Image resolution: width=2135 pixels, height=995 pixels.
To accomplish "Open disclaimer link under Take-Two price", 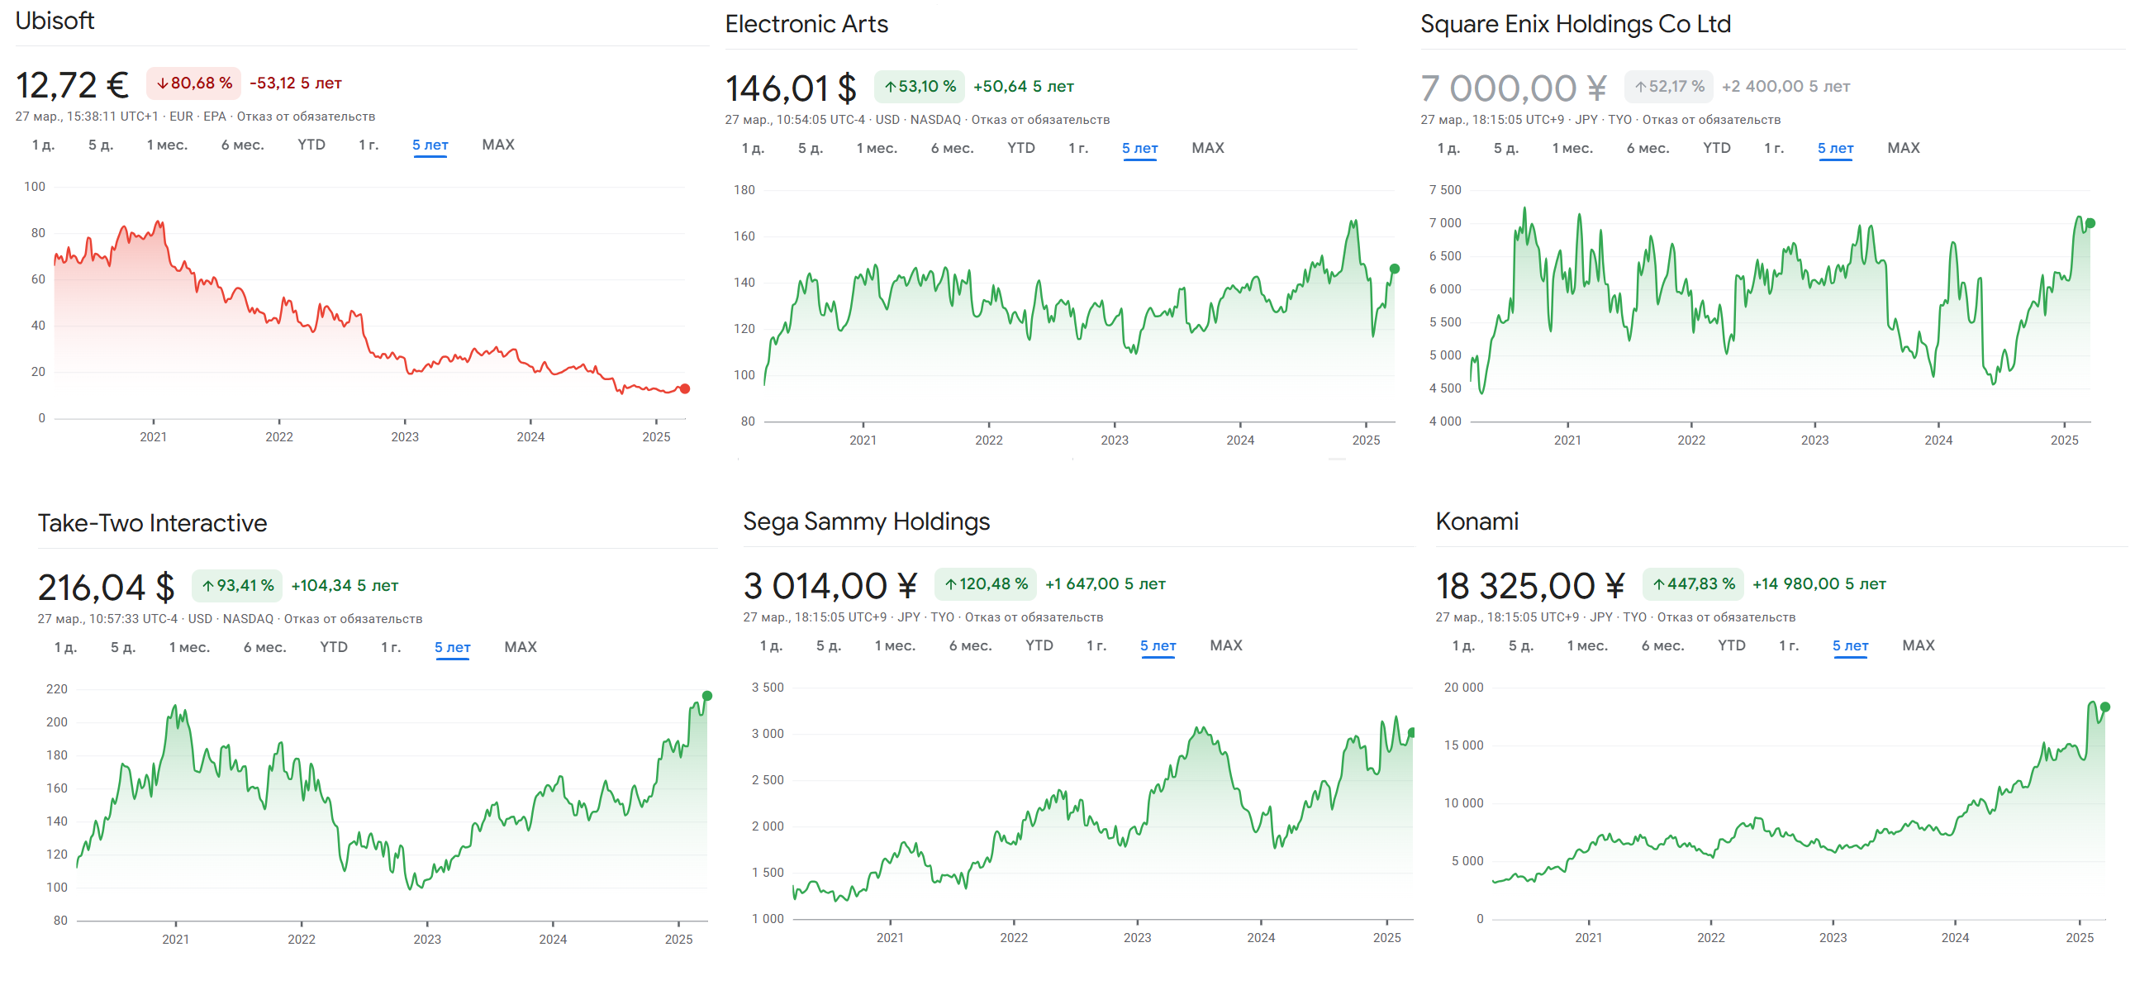I will [353, 619].
